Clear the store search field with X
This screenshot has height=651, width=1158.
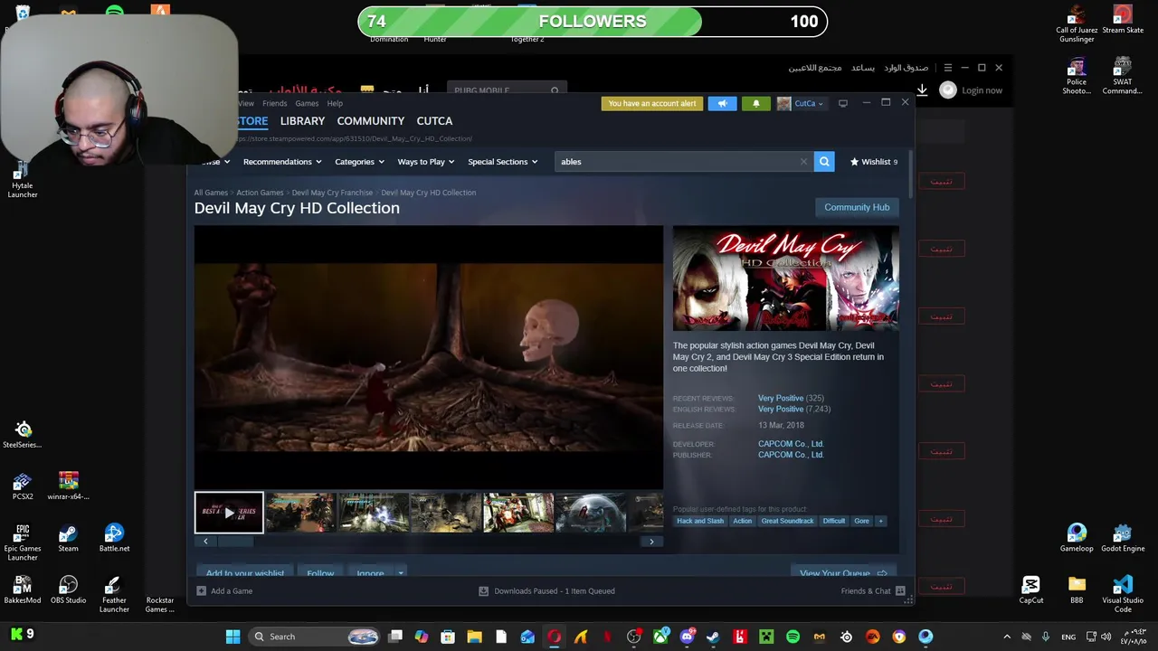click(x=803, y=162)
